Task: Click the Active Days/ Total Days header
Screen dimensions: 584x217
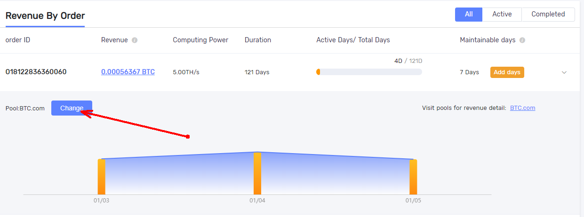Action: [353, 40]
